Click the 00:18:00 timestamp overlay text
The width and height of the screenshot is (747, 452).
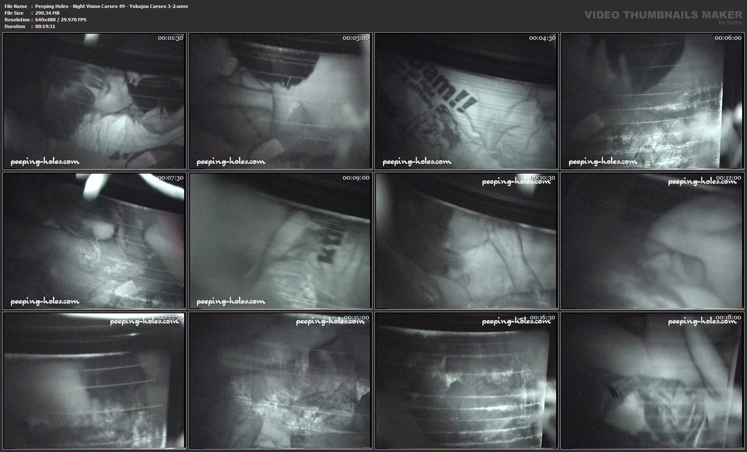(x=728, y=318)
